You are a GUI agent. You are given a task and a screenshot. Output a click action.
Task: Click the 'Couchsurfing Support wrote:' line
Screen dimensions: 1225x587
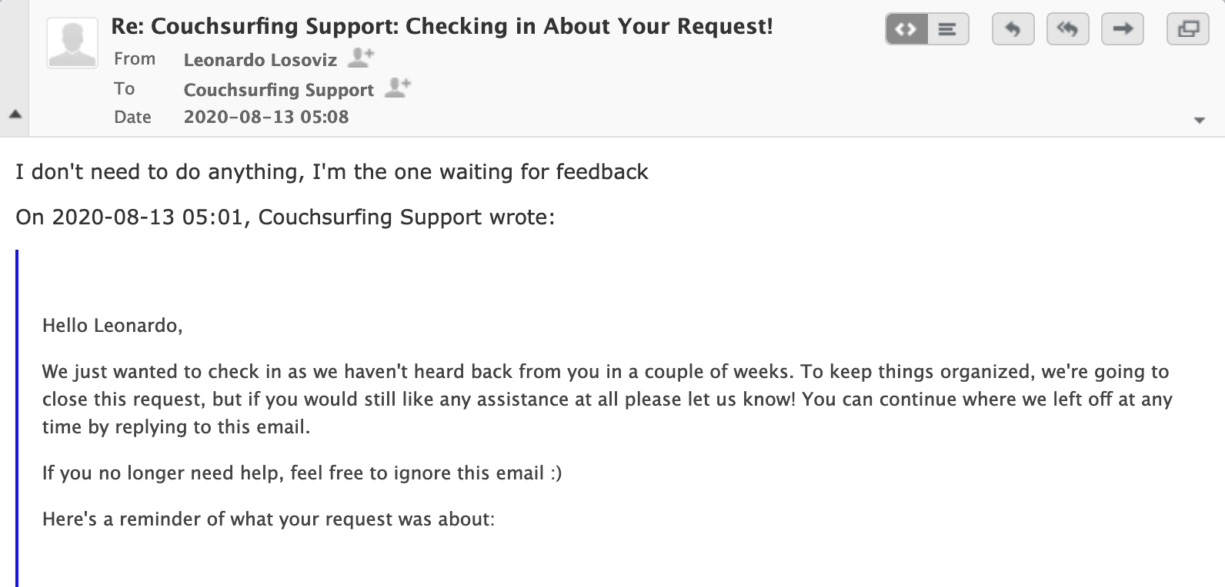[406, 217]
